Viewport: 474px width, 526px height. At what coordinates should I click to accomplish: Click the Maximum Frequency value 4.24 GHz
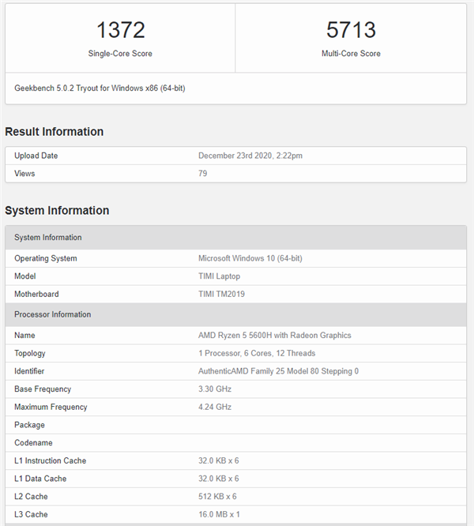pyautogui.click(x=215, y=407)
